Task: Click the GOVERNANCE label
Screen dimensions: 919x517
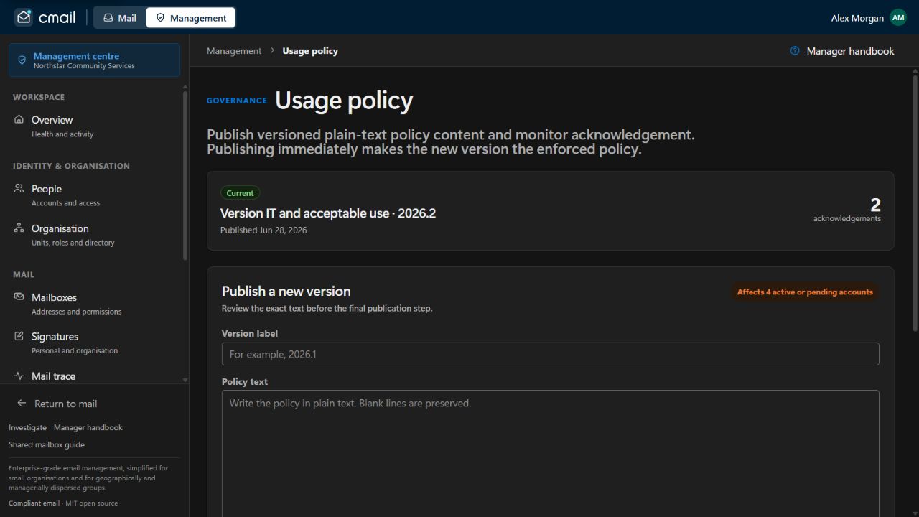Action: [237, 101]
